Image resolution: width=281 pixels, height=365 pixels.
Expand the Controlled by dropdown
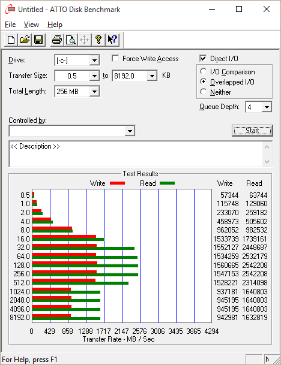coord(130,131)
